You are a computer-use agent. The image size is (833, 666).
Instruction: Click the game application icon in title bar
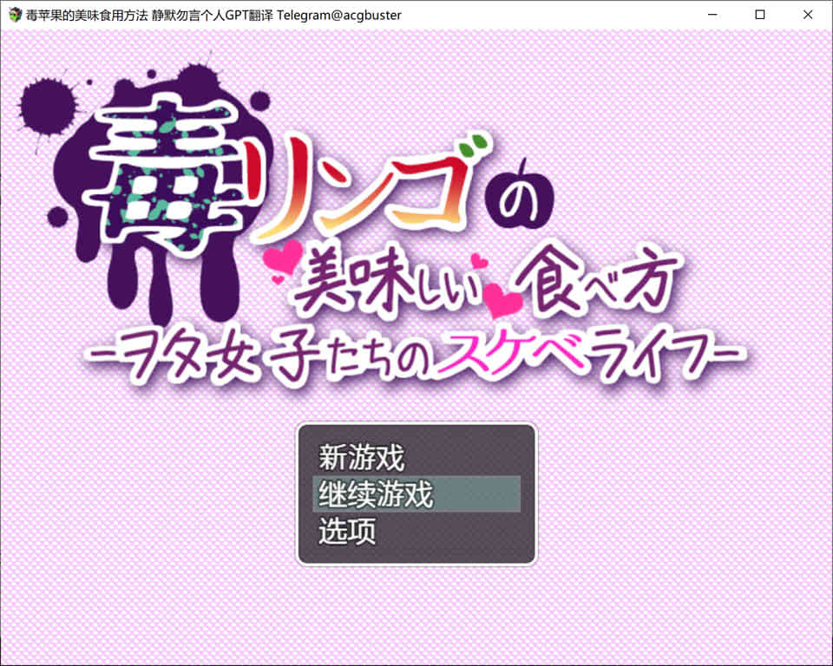point(16,15)
